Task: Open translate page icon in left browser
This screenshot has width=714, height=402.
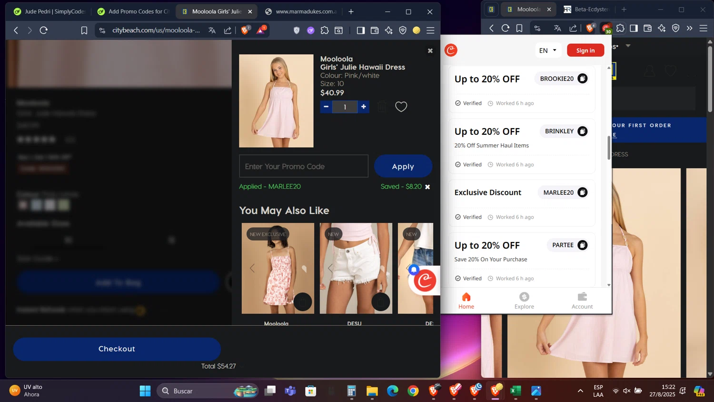Action: pyautogui.click(x=212, y=30)
